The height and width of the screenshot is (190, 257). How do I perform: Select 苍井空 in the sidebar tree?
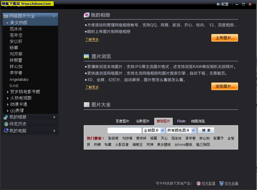click(16, 35)
